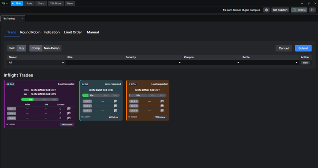
Task: Select DLR 3 in the Bid card
Action: 87,111
